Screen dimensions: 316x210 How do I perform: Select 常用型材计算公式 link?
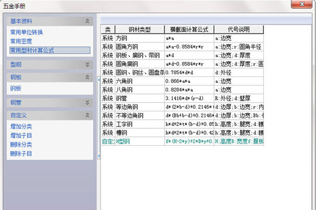(x=50, y=50)
